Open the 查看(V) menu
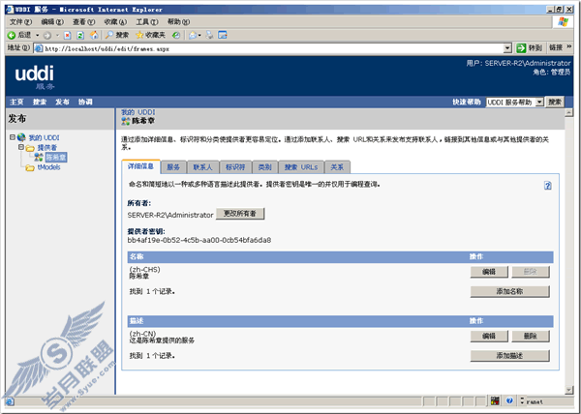This screenshot has width=581, height=414. [83, 22]
